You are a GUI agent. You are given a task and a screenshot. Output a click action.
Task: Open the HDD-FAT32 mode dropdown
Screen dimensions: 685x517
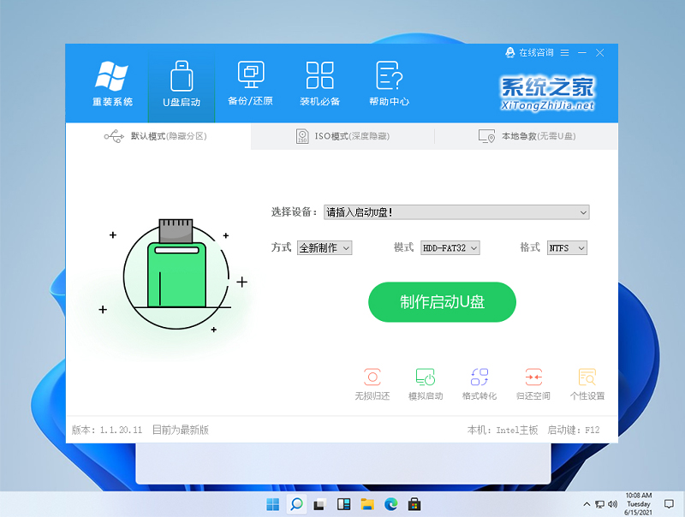451,247
